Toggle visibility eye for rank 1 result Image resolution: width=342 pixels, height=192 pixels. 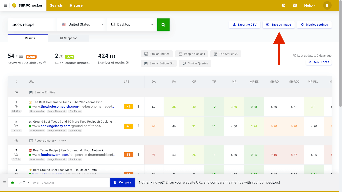coord(16,106)
